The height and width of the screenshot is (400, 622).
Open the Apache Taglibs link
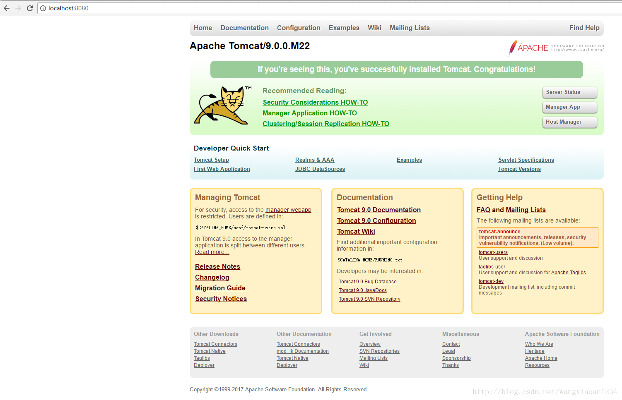(569, 273)
